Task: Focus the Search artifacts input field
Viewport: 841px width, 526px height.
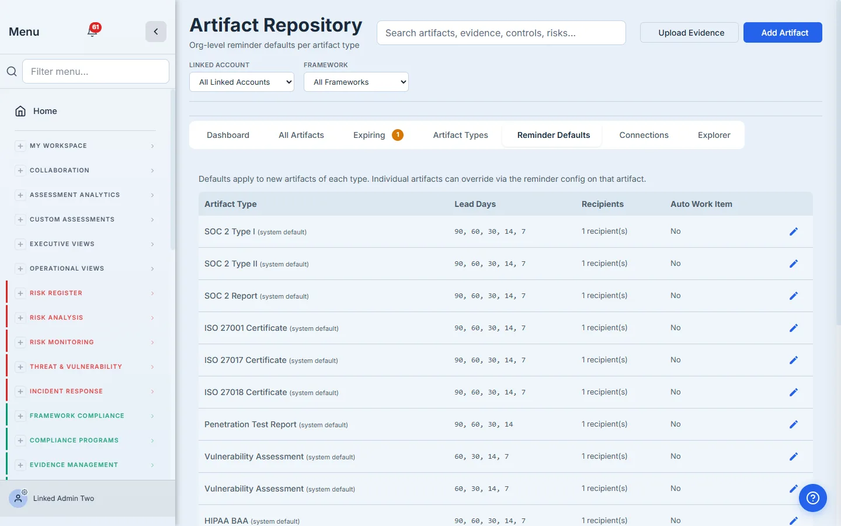Action: (x=501, y=33)
